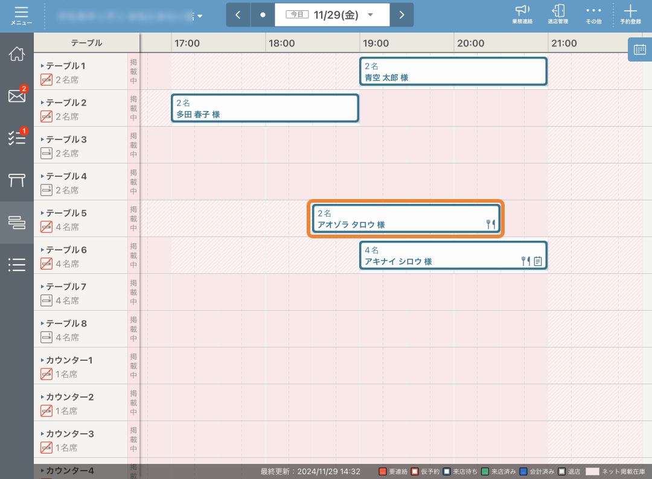652x479 pixels.
Task: Open 青空 太郎 様 reservation
Action: click(x=453, y=71)
